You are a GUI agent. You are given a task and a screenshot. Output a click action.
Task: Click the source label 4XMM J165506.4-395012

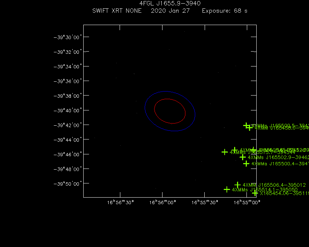[274, 185]
